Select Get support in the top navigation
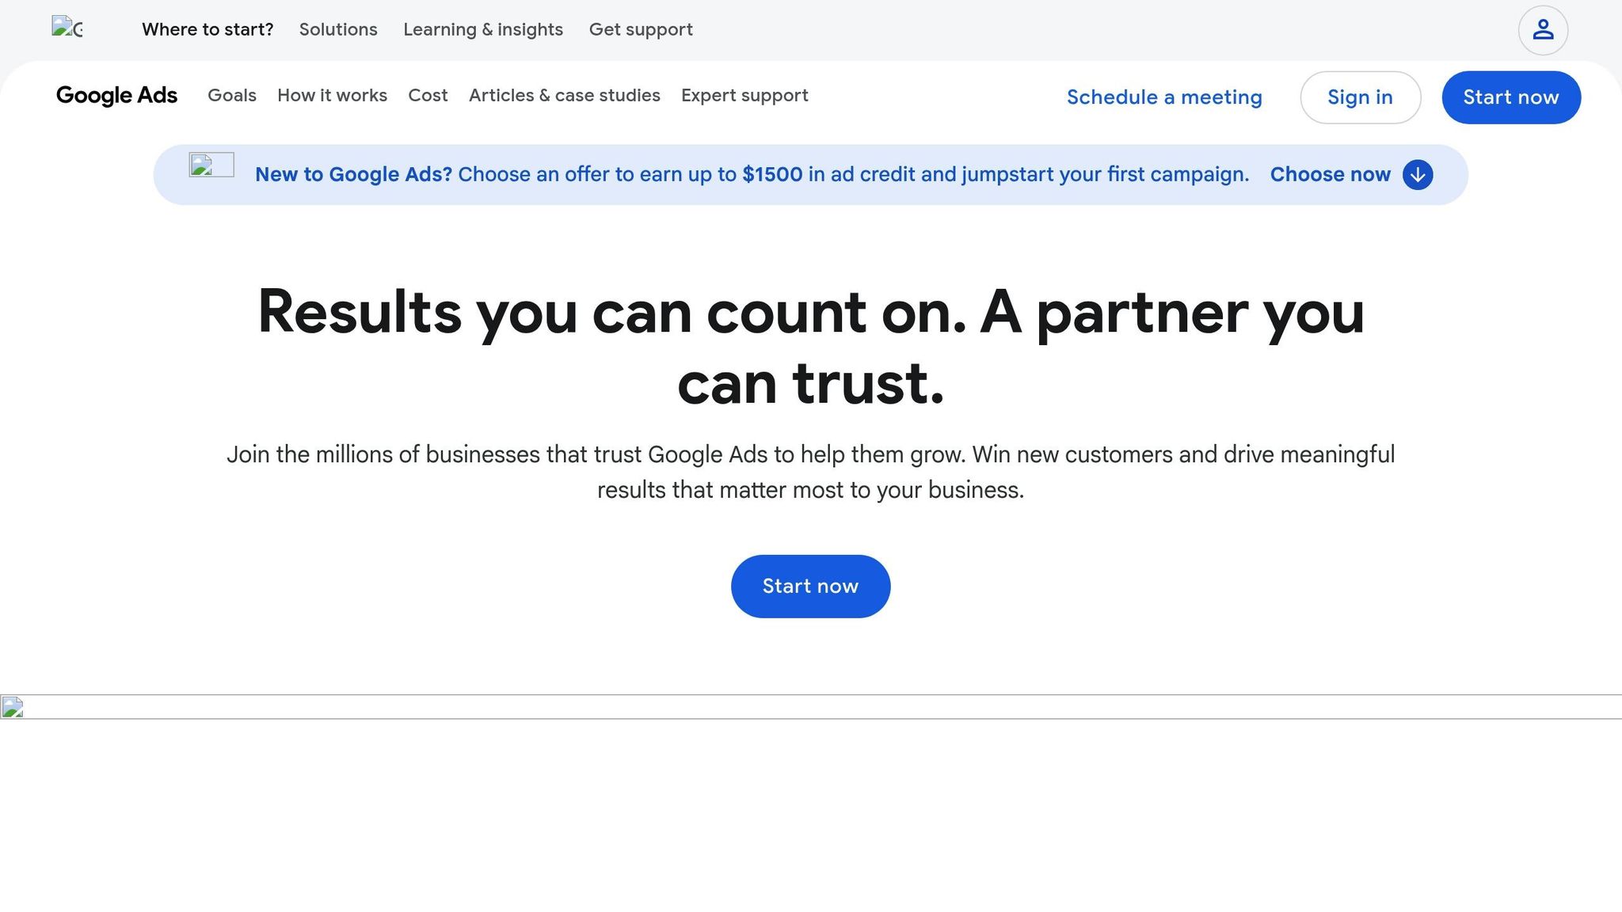Screen dimensions: 1622x912 [x=641, y=29]
